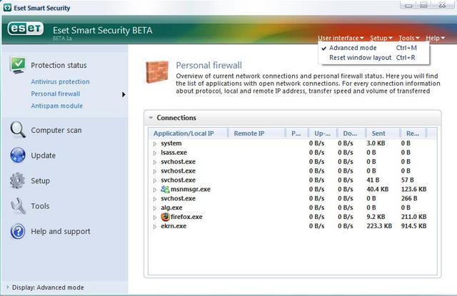Click the Protection status monitor icon
This screenshot has height=296, width=457.
(x=18, y=65)
